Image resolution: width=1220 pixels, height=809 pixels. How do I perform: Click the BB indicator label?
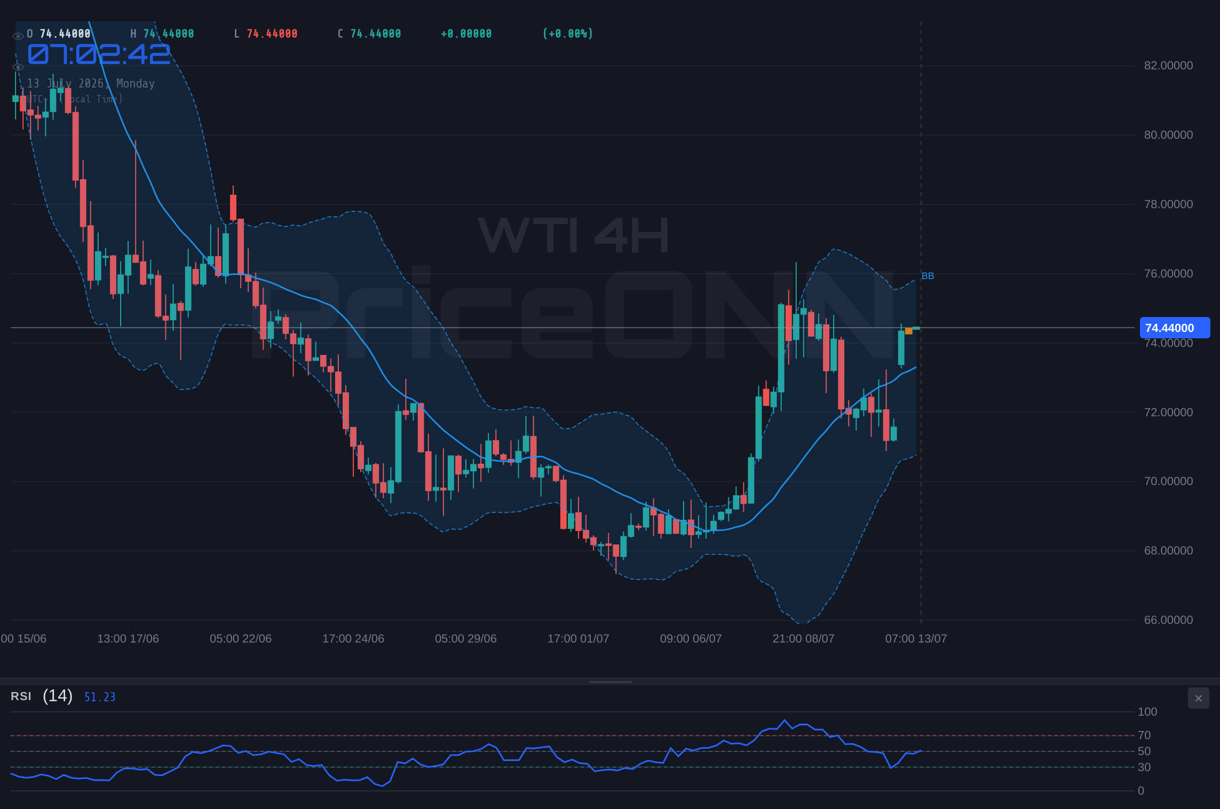(x=928, y=276)
